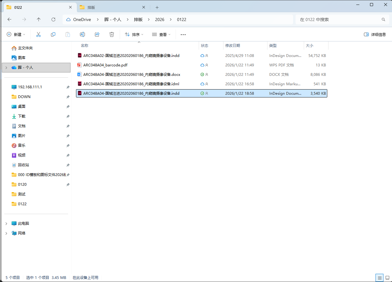Click the Paste icon in the toolbar
This screenshot has width=392, height=282.
(x=67, y=34)
